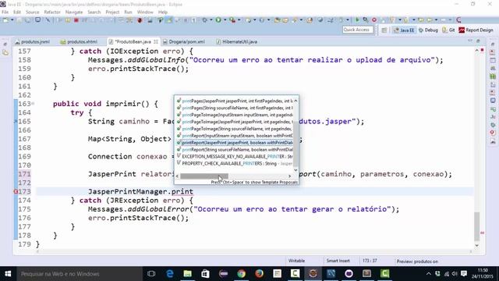Click scroll-right arrow in autocomplete popup
Image resolution: width=499 pixels, height=281 pixels.
pyautogui.click(x=289, y=176)
